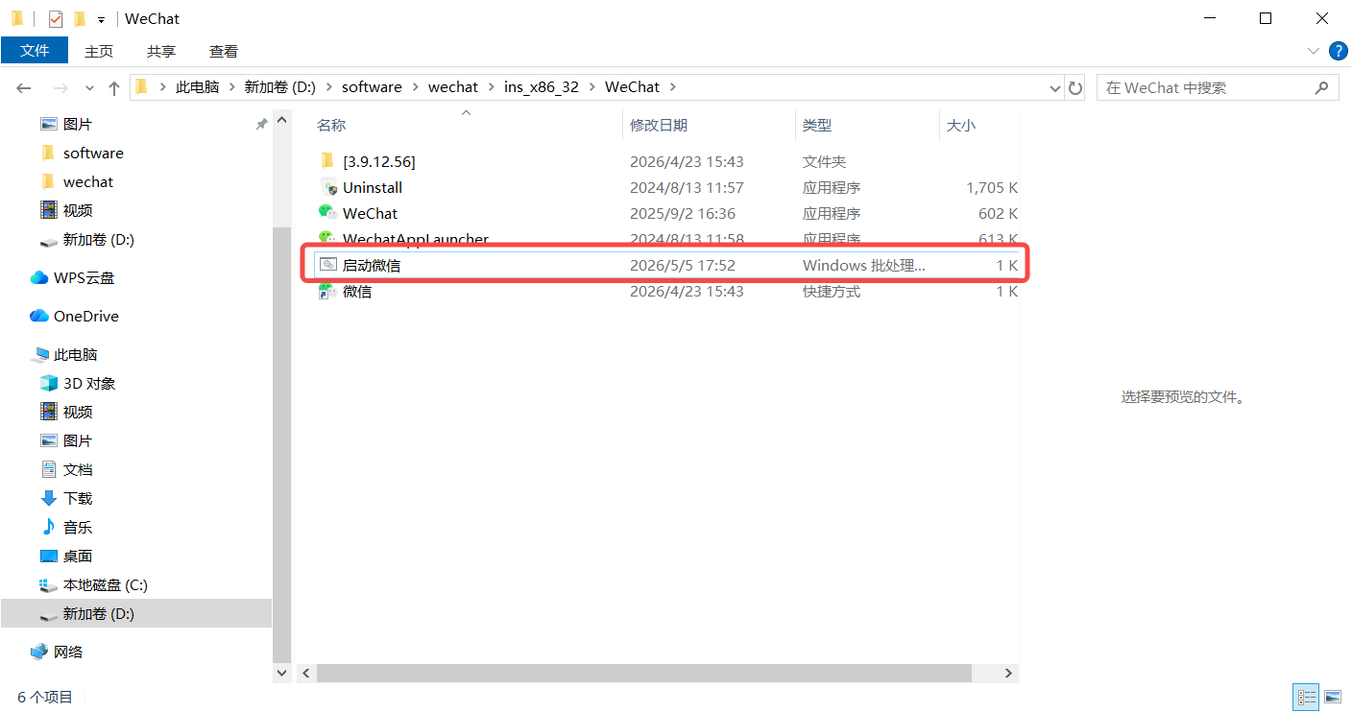Viewport: 1352px width, 712px height.
Task: Click the file list horizontal scroll left arrow
Action: click(308, 674)
